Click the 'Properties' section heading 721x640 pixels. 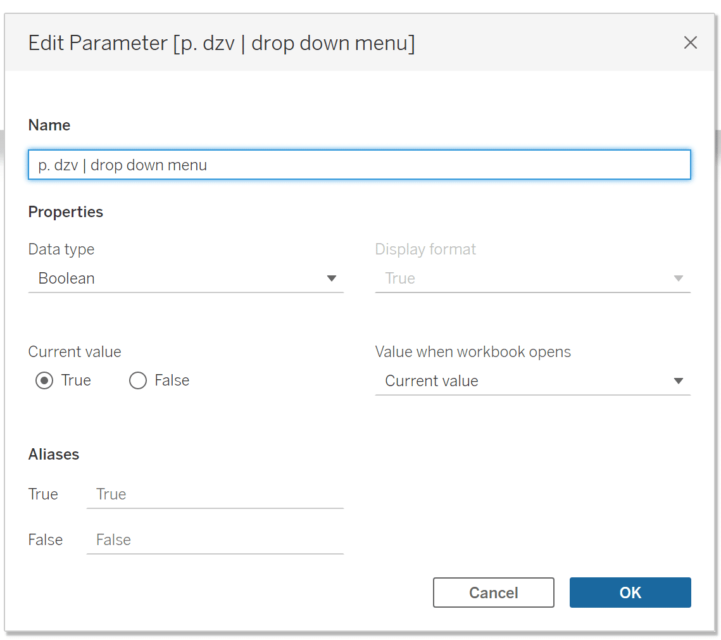pyautogui.click(x=66, y=212)
